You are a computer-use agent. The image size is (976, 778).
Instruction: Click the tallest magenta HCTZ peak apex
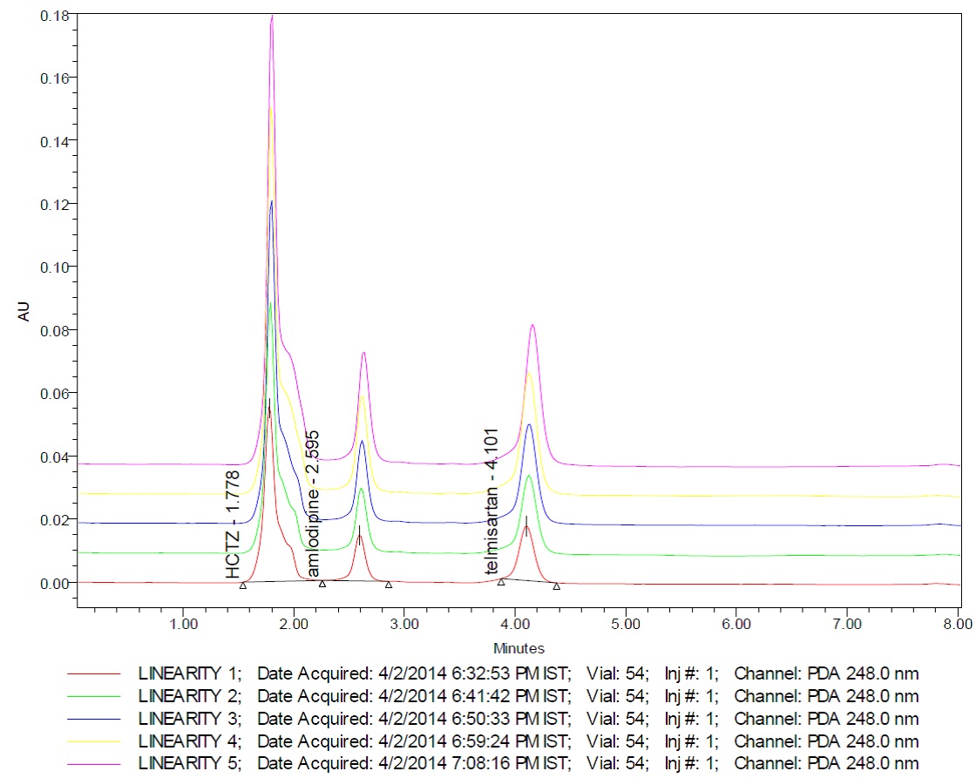click(272, 17)
